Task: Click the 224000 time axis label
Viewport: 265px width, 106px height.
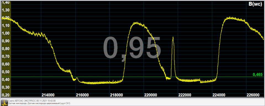Action: [x=219, y=95]
